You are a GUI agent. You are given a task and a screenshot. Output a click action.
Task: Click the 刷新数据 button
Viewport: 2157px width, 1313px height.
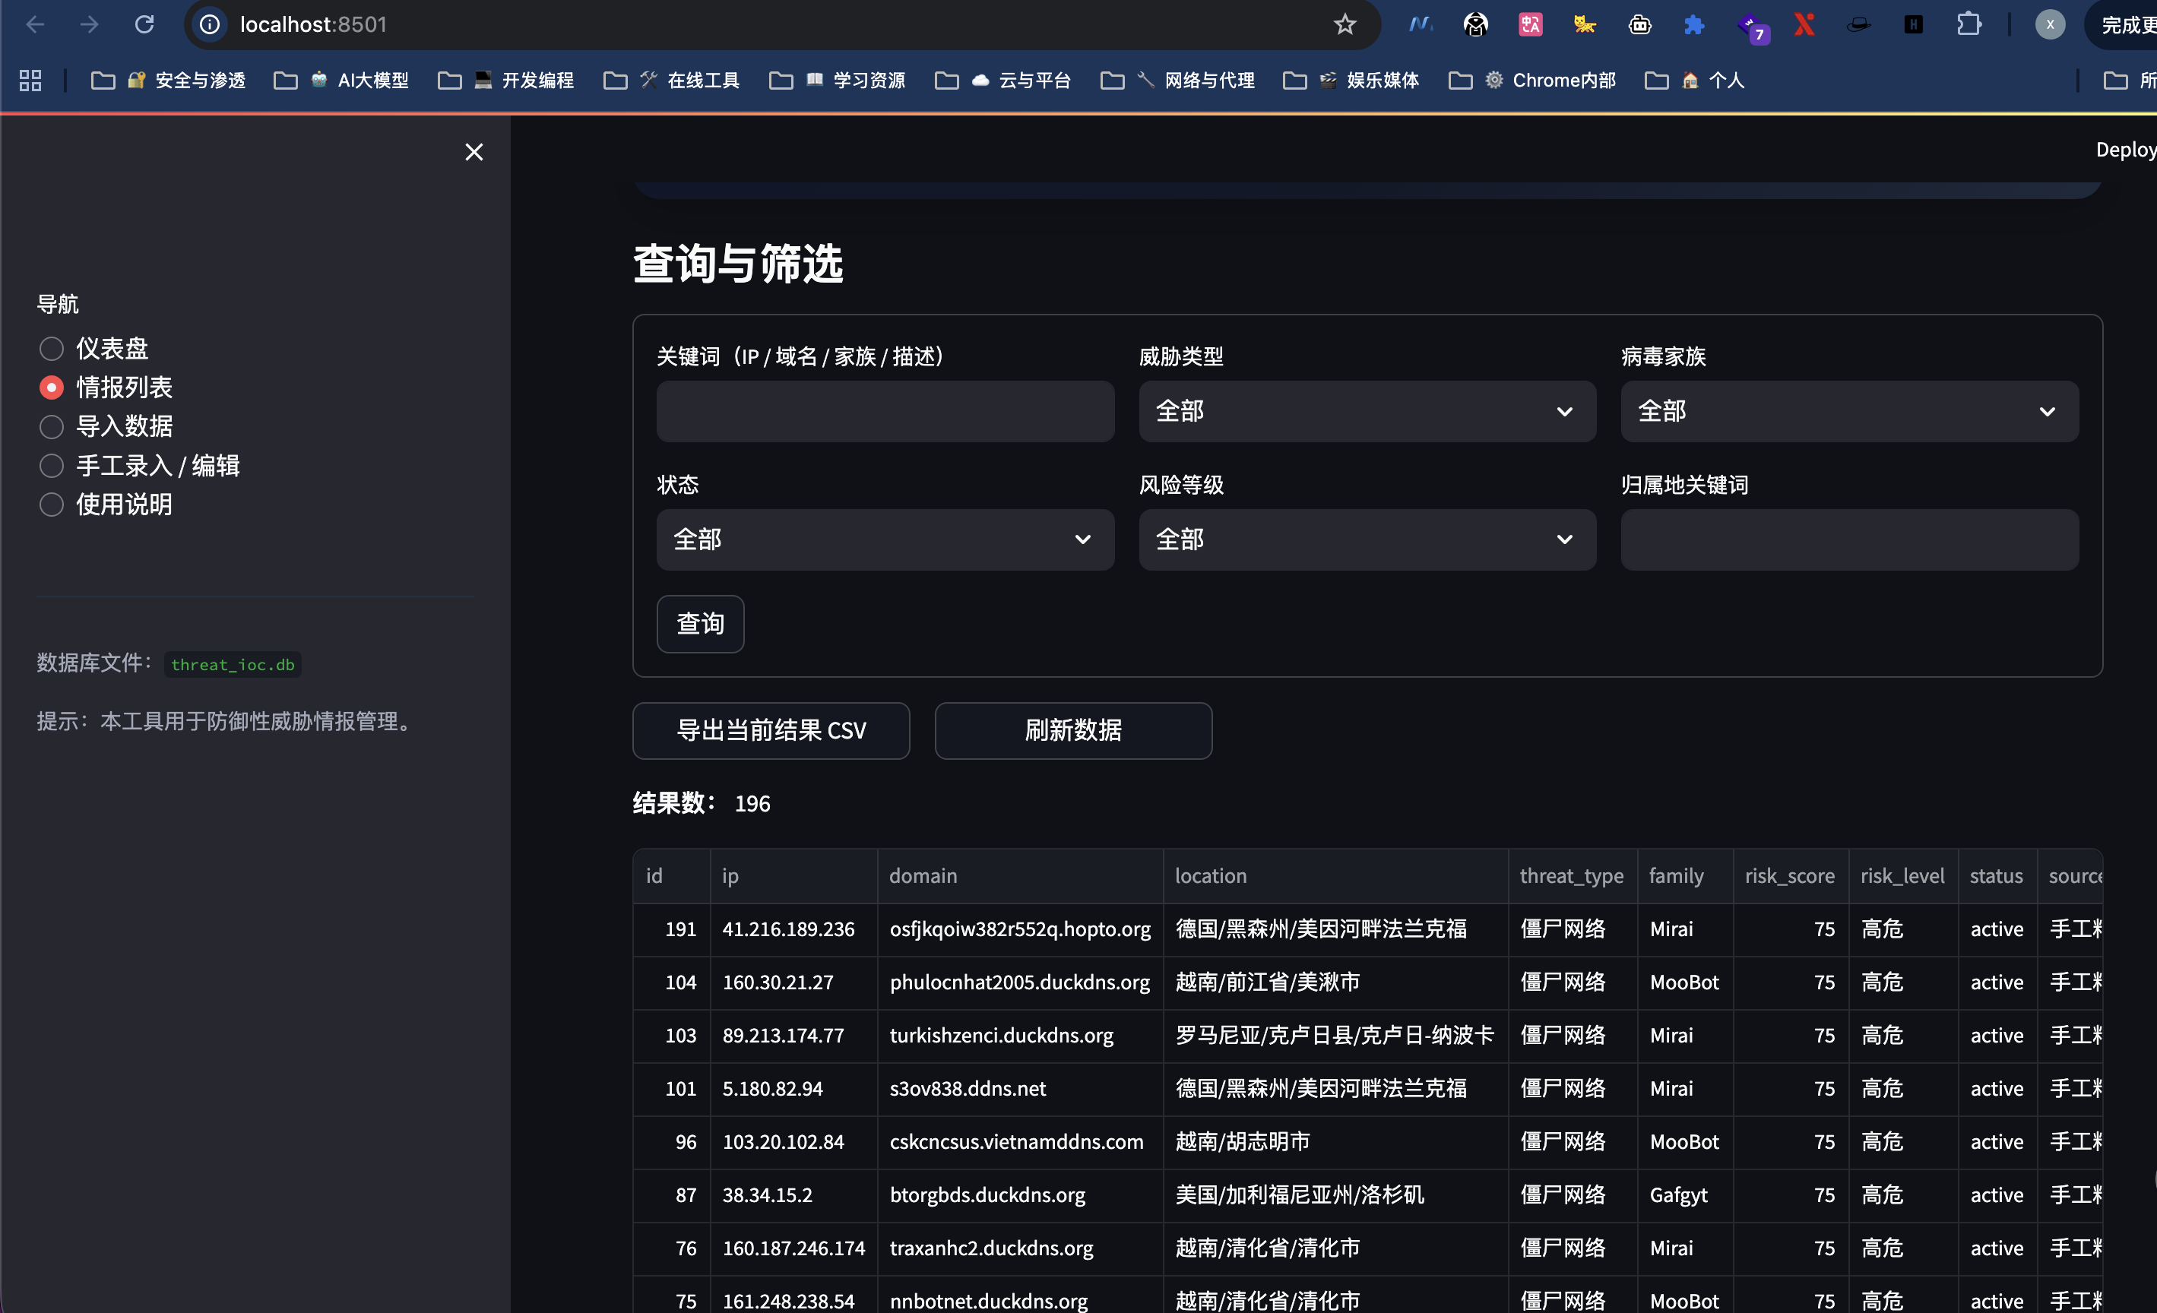pyautogui.click(x=1073, y=731)
